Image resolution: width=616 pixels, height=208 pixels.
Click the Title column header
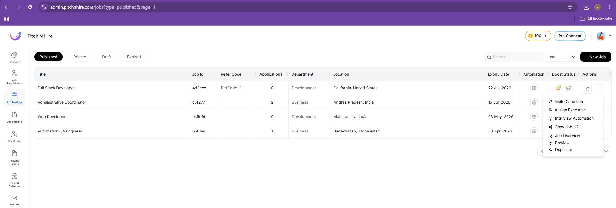point(41,74)
